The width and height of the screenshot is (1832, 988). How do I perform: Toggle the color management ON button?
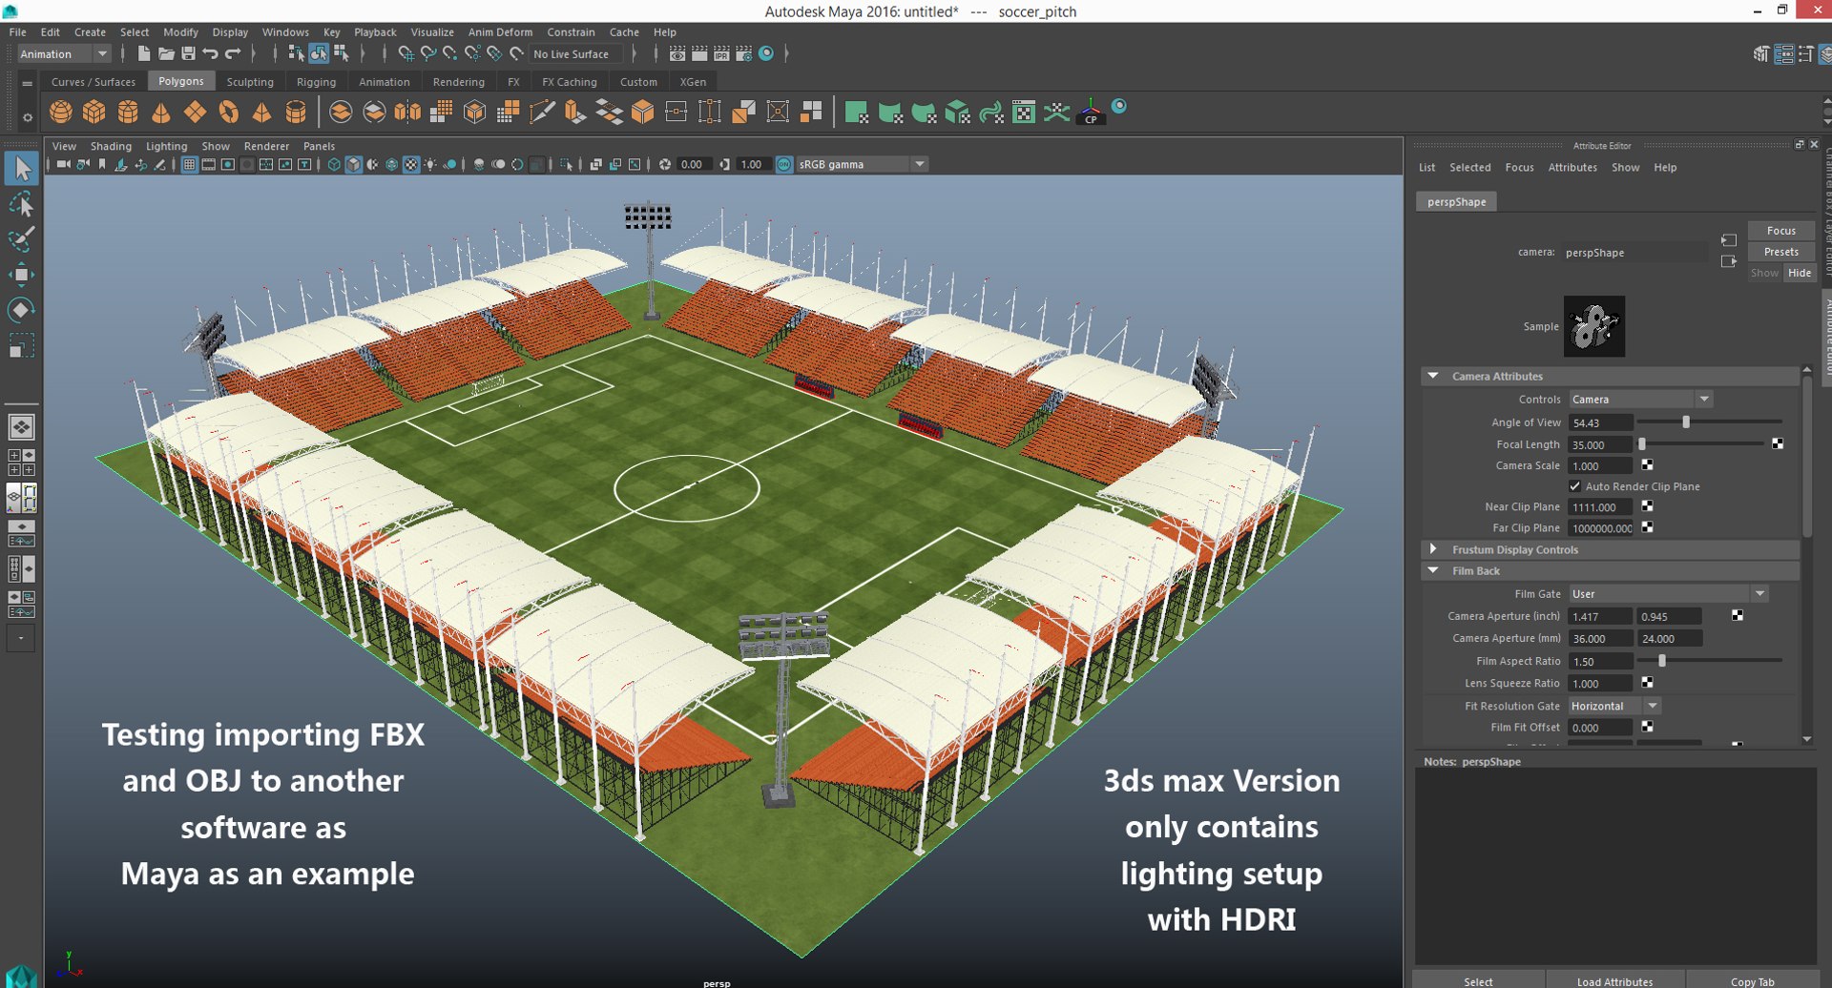coord(783,165)
